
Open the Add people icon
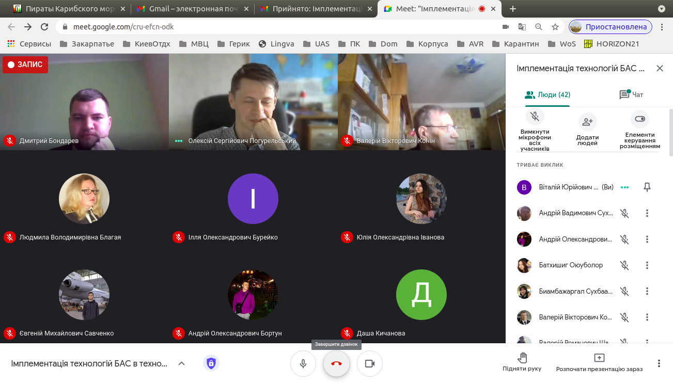pyautogui.click(x=587, y=122)
